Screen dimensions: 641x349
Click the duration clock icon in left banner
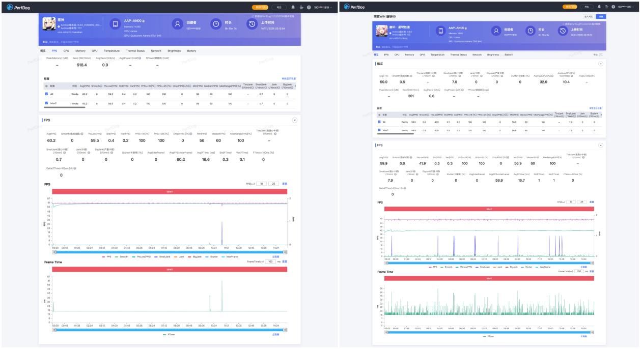pyautogui.click(x=216, y=24)
